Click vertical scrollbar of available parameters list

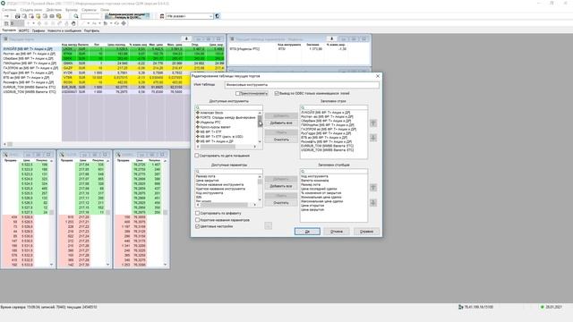tap(260, 189)
